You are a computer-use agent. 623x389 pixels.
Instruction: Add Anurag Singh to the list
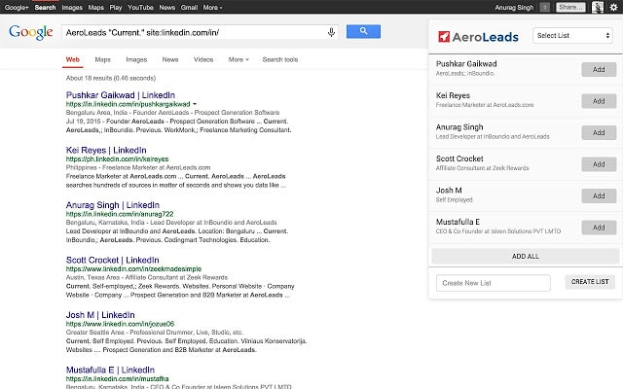point(599,132)
